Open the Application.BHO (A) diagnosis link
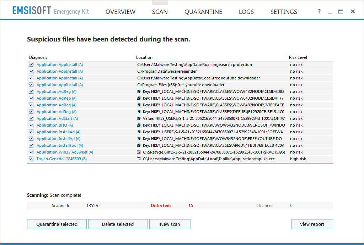 coord(55,125)
